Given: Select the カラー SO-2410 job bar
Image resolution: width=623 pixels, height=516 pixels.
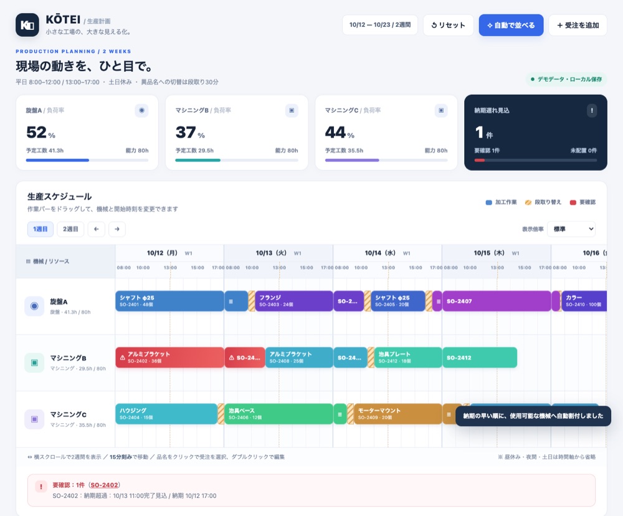Looking at the screenshot, I should tap(584, 302).
